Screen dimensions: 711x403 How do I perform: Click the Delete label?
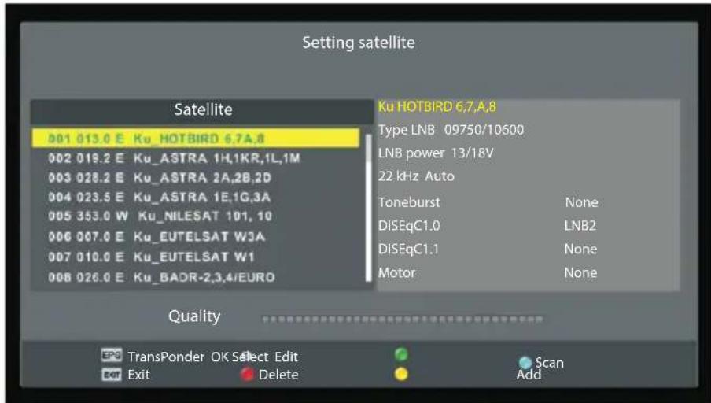(278, 375)
